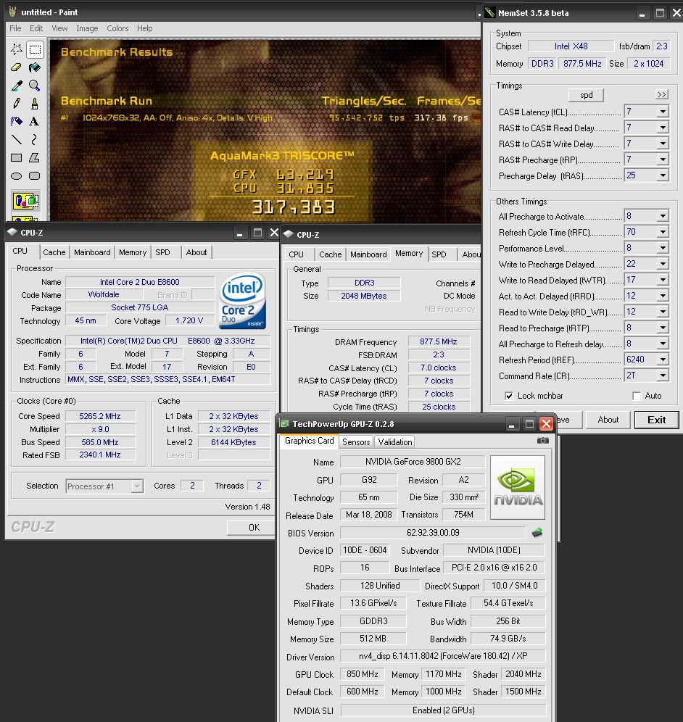
Task: Click the About button in MemSet
Action: 608,420
